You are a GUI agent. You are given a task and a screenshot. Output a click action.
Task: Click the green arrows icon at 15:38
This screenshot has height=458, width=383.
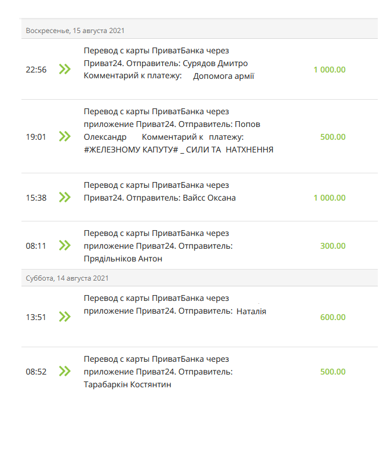coord(65,198)
